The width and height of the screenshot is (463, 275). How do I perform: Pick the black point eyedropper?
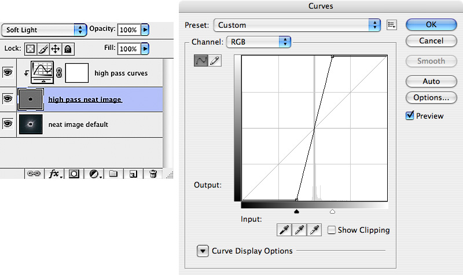(284, 230)
